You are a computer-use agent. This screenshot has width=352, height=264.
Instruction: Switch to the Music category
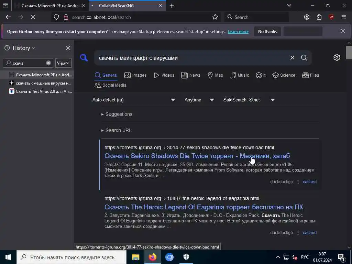(x=240, y=75)
